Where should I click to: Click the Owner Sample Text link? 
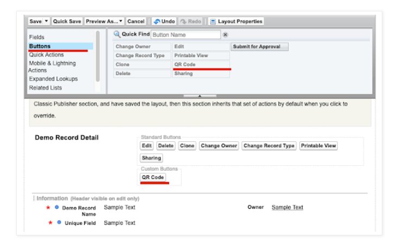click(287, 207)
